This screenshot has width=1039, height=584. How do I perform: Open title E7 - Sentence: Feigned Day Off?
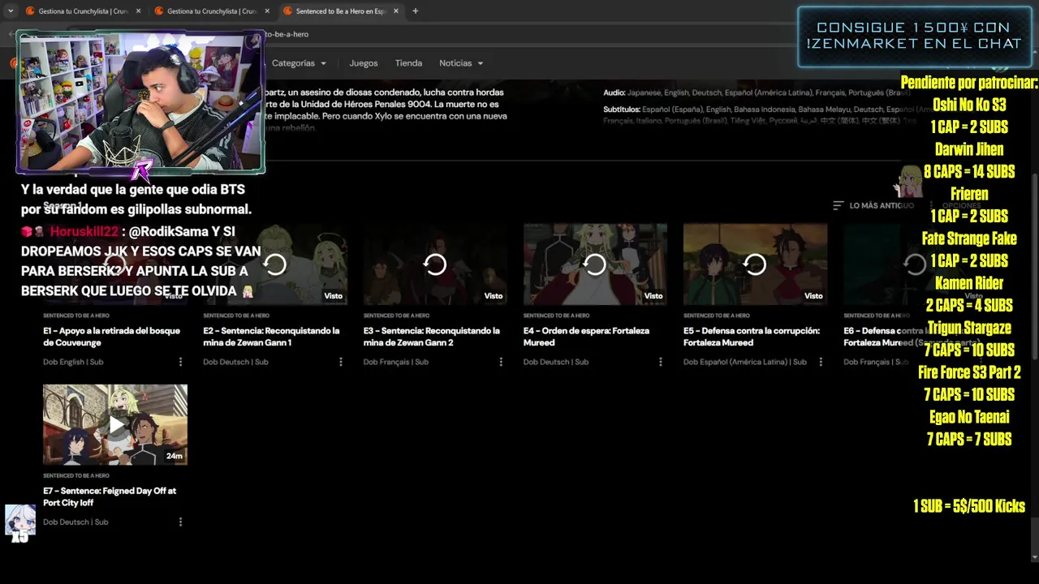click(x=110, y=496)
